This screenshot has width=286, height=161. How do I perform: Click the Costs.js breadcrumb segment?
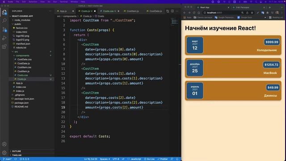86,16
